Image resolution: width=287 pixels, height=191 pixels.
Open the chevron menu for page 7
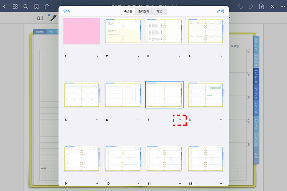pyautogui.click(x=180, y=120)
